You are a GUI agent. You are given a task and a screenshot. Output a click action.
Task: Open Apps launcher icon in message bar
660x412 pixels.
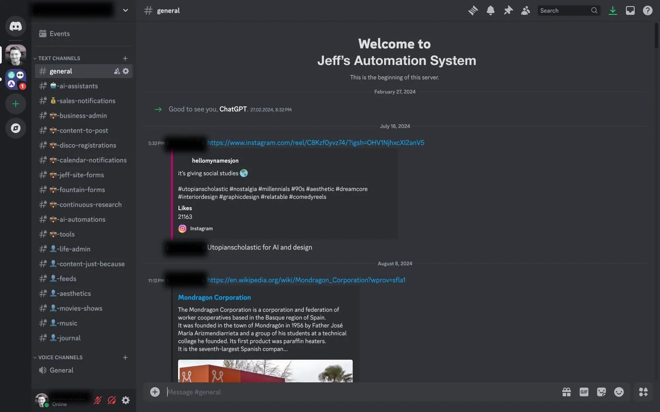643,392
